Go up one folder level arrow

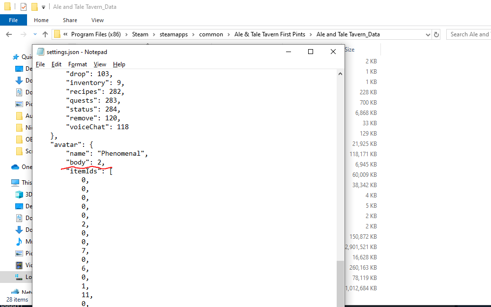(x=45, y=34)
